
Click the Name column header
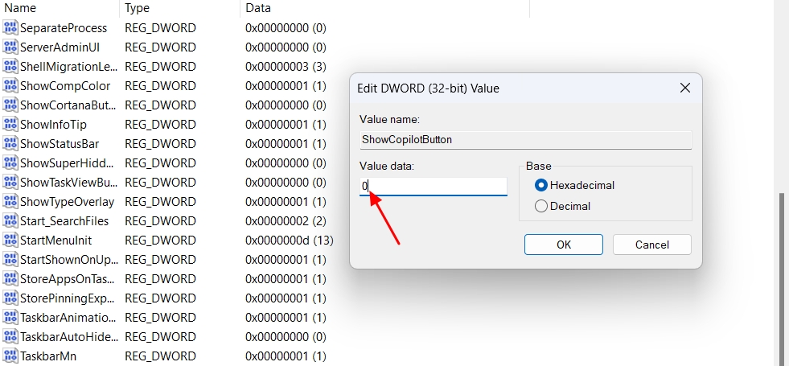point(21,8)
